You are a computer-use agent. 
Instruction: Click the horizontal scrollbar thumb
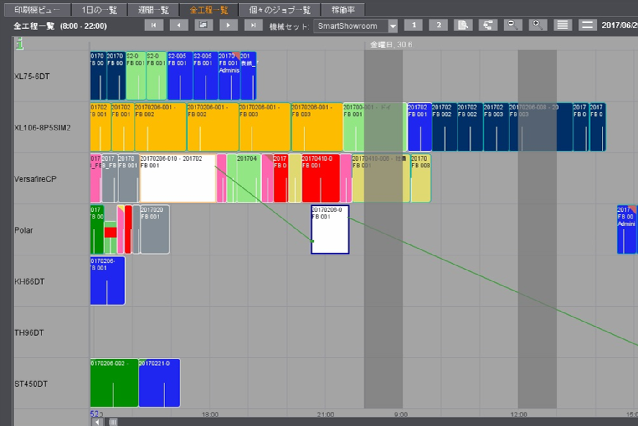point(113,422)
